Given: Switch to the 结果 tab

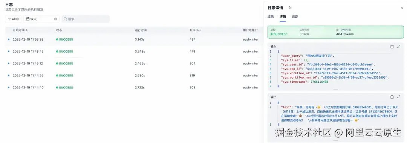Looking at the screenshot, I should tap(271, 16).
